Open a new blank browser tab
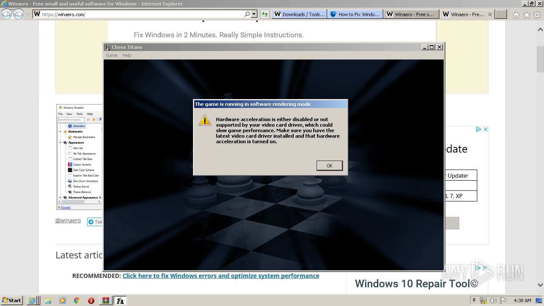 tap(501, 14)
